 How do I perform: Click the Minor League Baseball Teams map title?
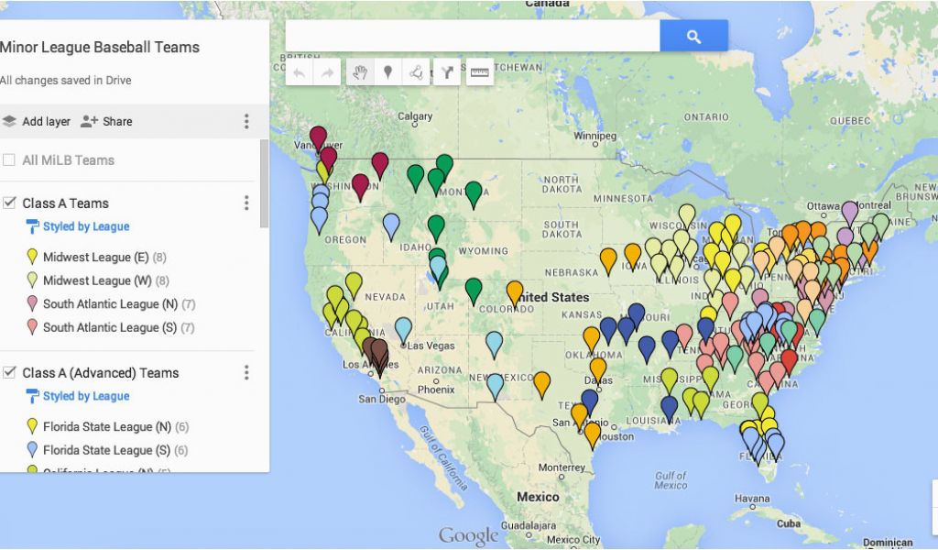tap(100, 48)
